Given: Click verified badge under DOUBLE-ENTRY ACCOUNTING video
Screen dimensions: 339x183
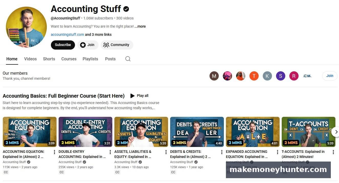Looking at the screenshot, I should tap(84, 162).
